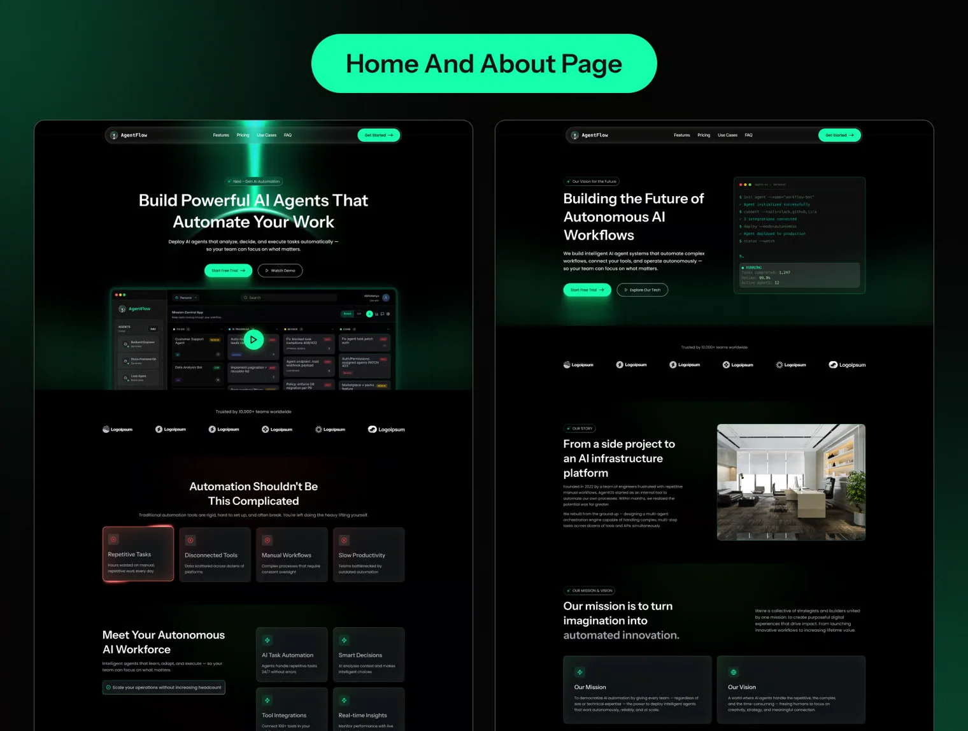Click the user avatar in the dashboard mockup
Screen dimensions: 968x731
click(386, 297)
